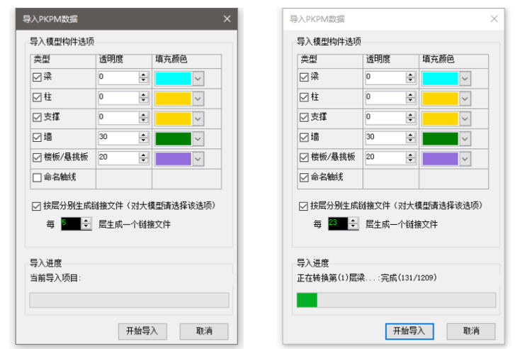515x349 pixels.
Task: Click 取消 button in dark-titled dialog
Action: 204,331
